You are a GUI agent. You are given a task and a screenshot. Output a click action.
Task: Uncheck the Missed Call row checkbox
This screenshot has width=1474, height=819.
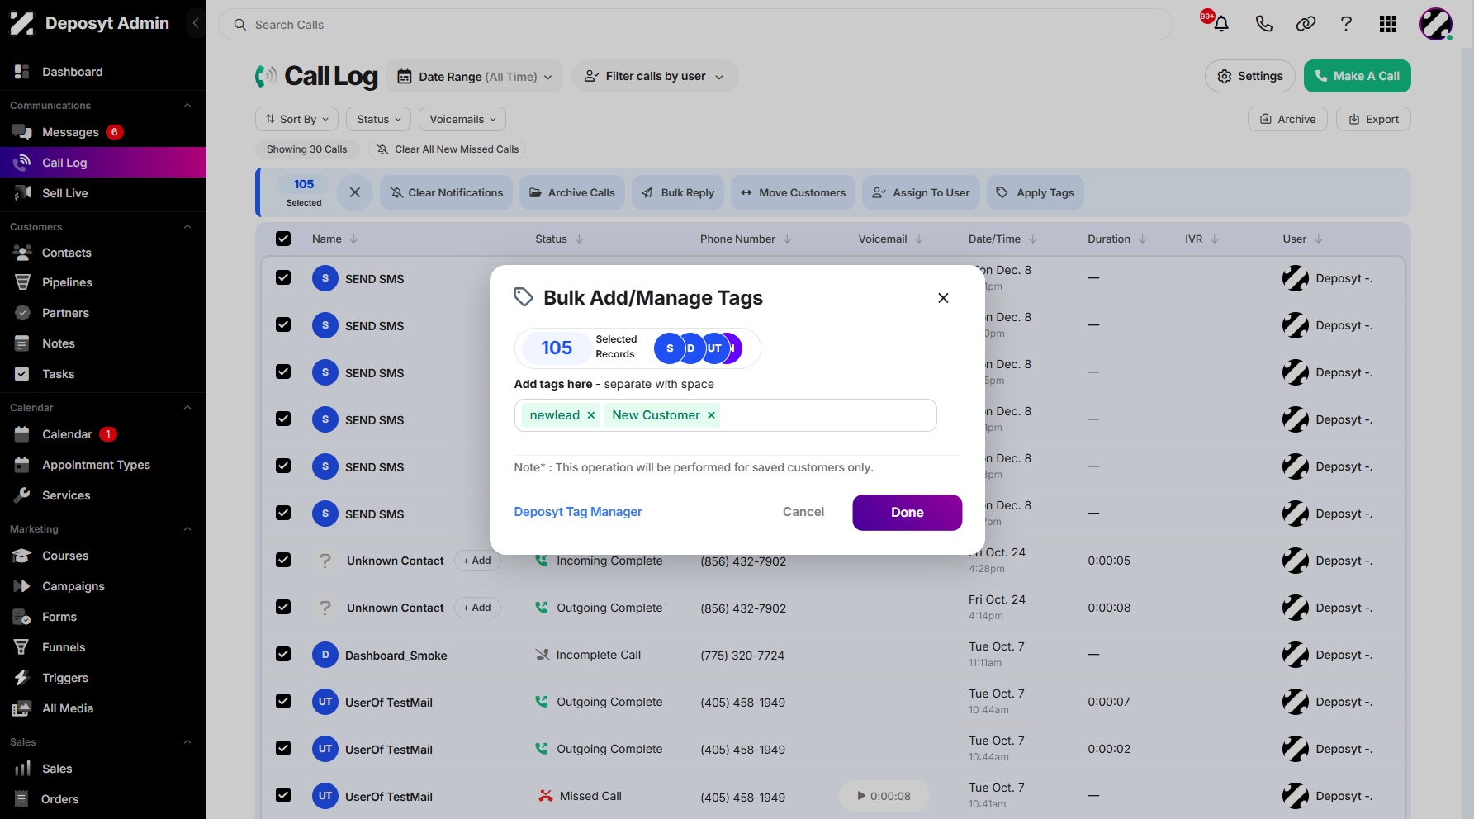coord(283,795)
